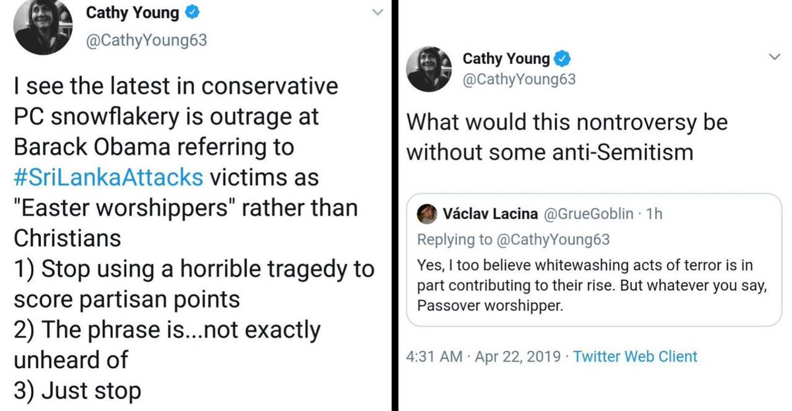
Task: Open the chevron menu on the SriLankaAttacks tweet
Action: 377,13
